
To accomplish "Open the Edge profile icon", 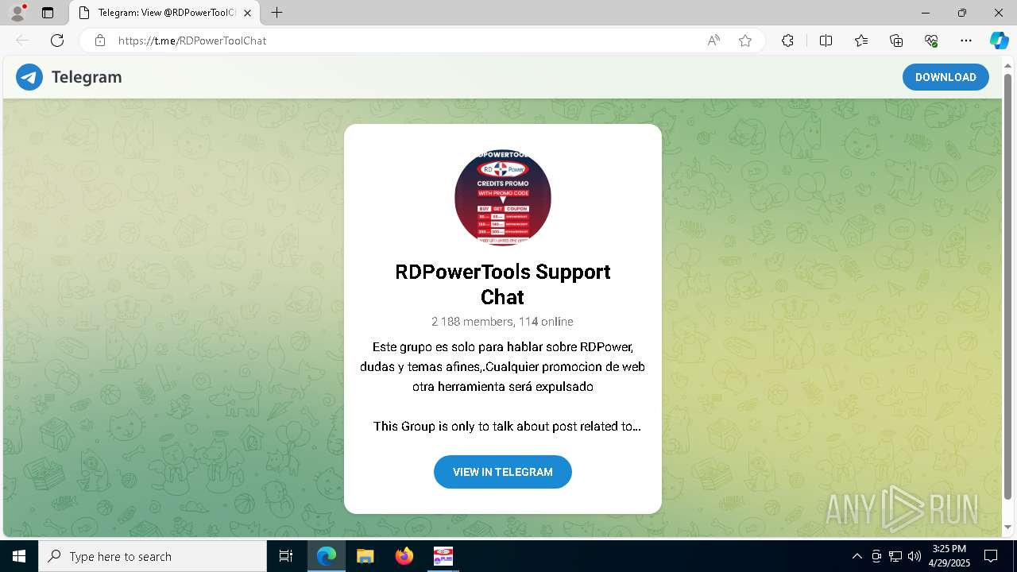I will pos(17,13).
